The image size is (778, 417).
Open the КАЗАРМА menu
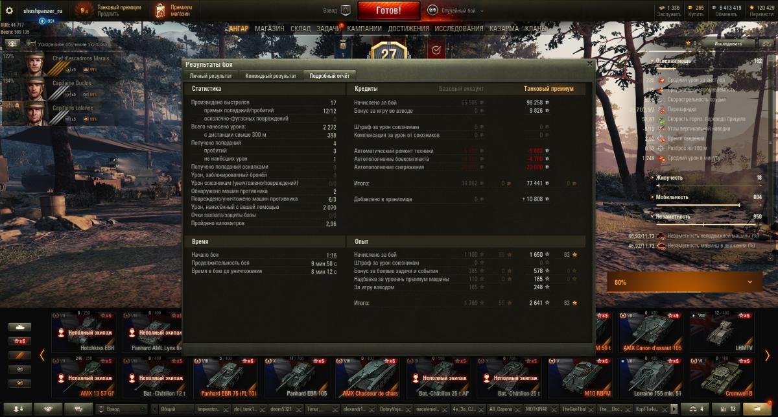(504, 29)
